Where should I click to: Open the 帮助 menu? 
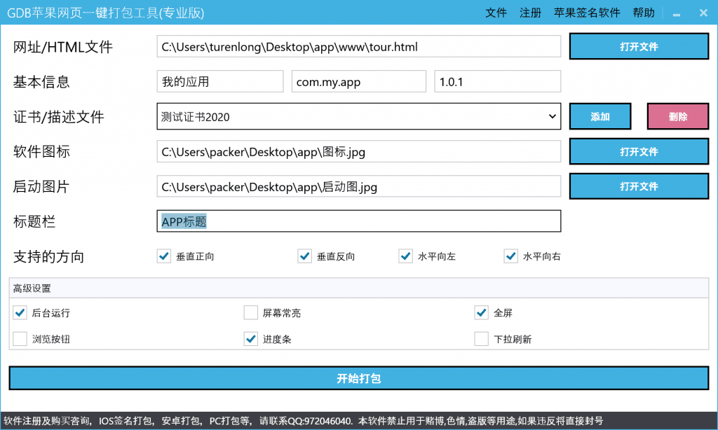[643, 13]
